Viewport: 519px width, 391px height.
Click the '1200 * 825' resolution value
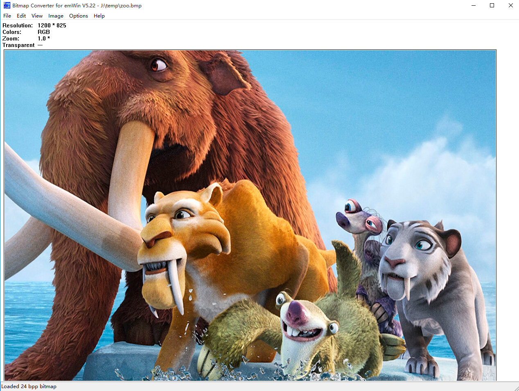[x=52, y=25]
